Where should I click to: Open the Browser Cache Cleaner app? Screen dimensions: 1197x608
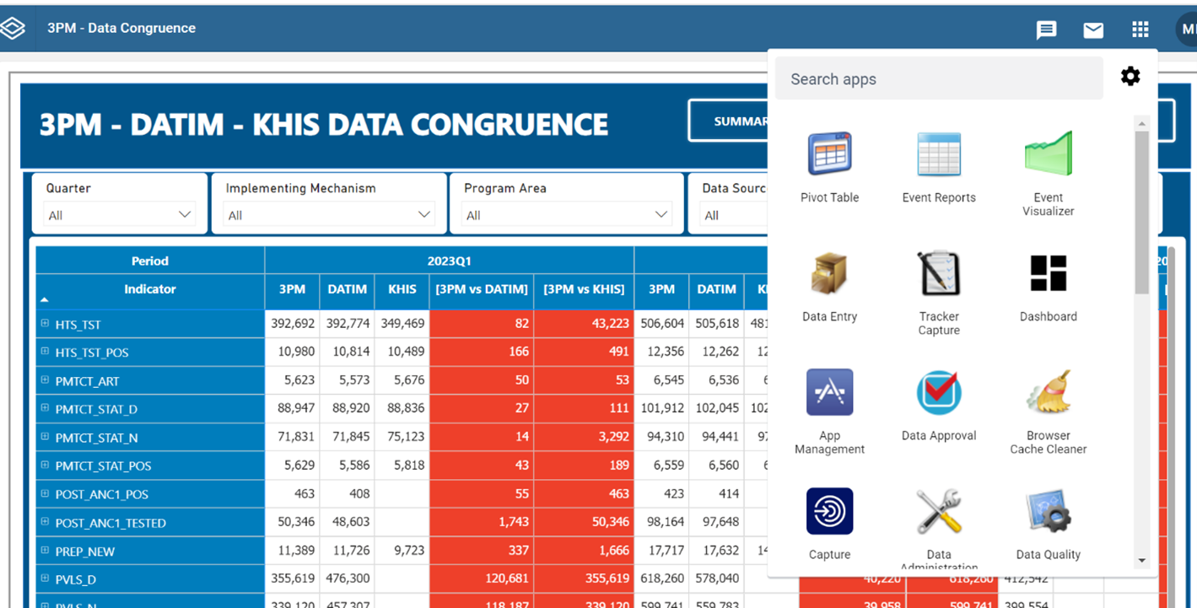(1048, 412)
